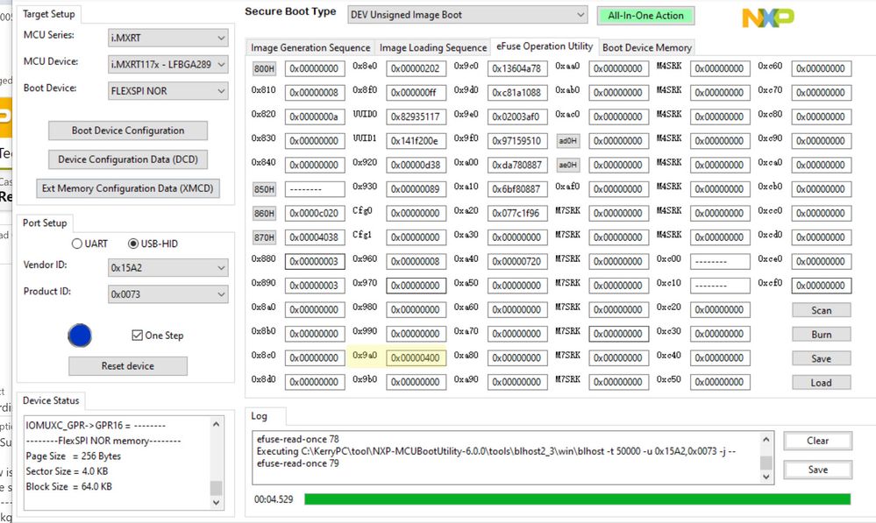Click the log scrollbar up arrow
Image resolution: width=876 pixels, height=523 pixels.
click(x=766, y=439)
